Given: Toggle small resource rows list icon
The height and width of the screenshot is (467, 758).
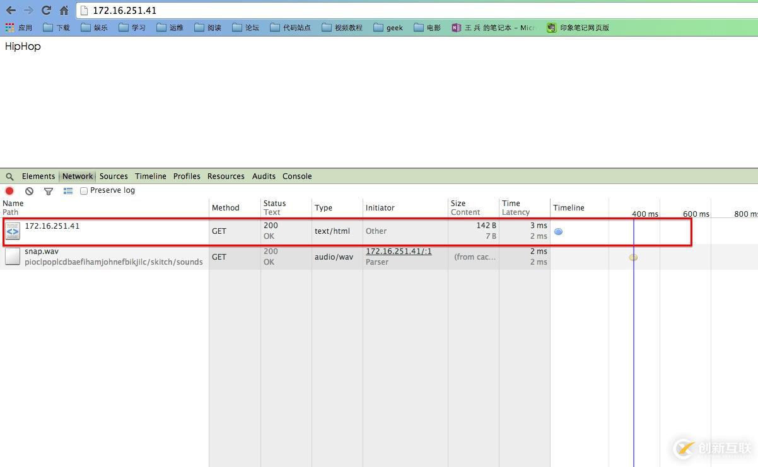Looking at the screenshot, I should tap(68, 191).
